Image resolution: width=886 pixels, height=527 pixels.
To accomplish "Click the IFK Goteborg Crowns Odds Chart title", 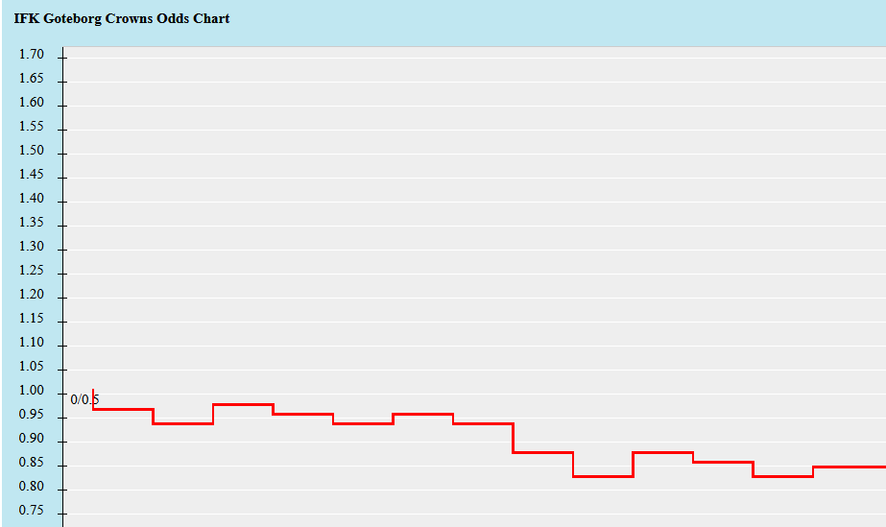I will click(122, 18).
